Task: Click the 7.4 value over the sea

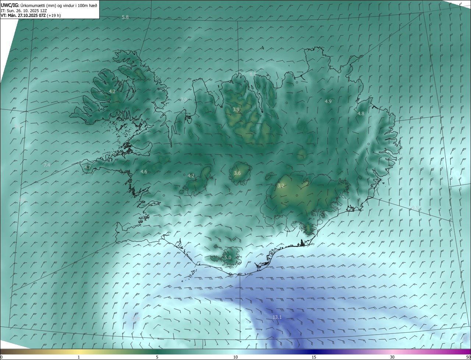Action: 47,165
